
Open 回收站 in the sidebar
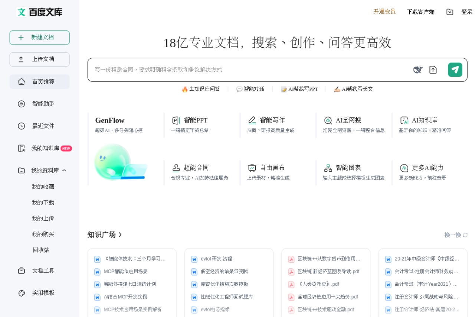(x=41, y=250)
